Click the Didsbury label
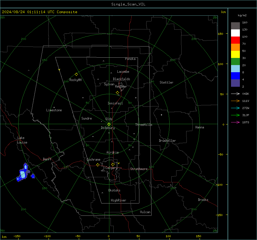This screenshot has height=240, width=257. (108, 128)
